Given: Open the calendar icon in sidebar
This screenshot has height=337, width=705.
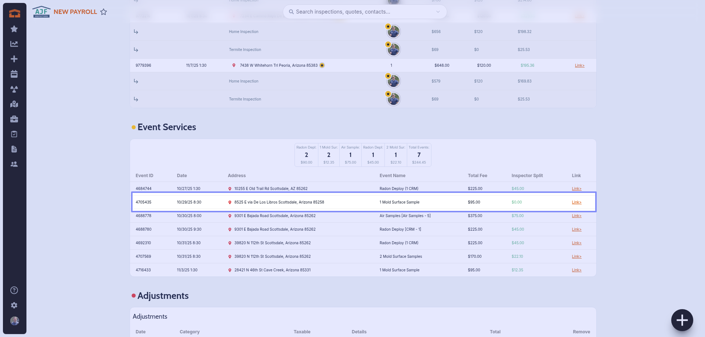Looking at the screenshot, I should click(14, 74).
